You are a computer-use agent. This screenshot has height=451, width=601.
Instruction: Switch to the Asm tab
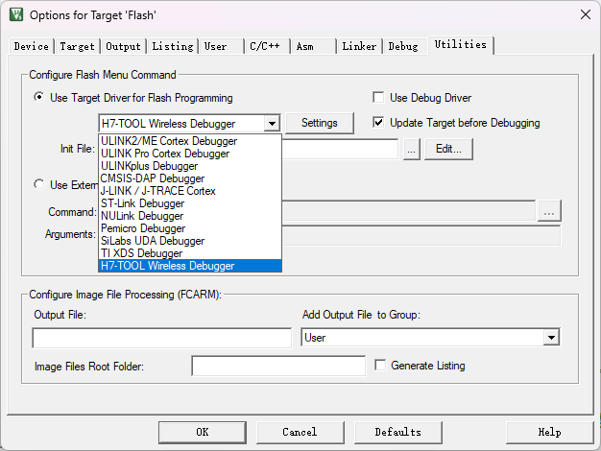click(x=313, y=46)
